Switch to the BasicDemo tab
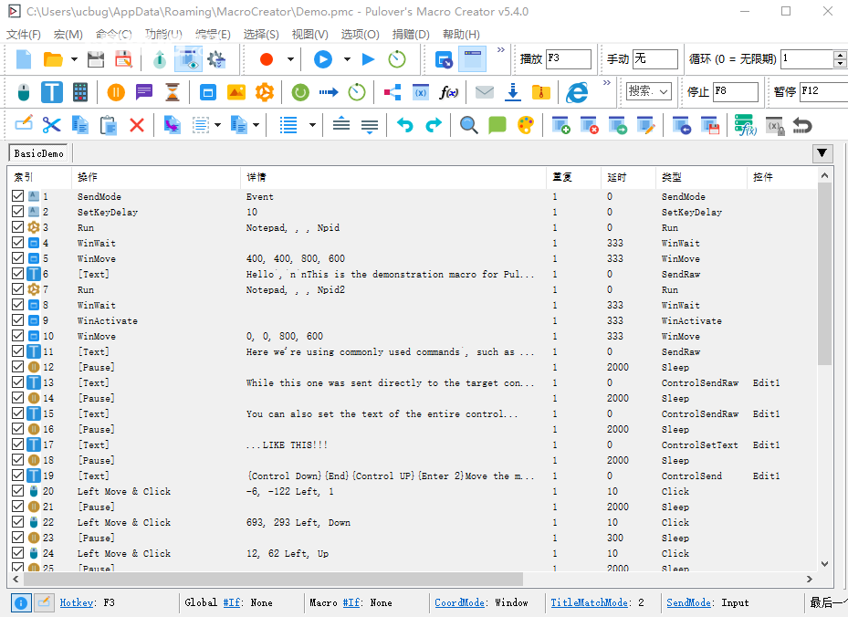 (x=39, y=153)
